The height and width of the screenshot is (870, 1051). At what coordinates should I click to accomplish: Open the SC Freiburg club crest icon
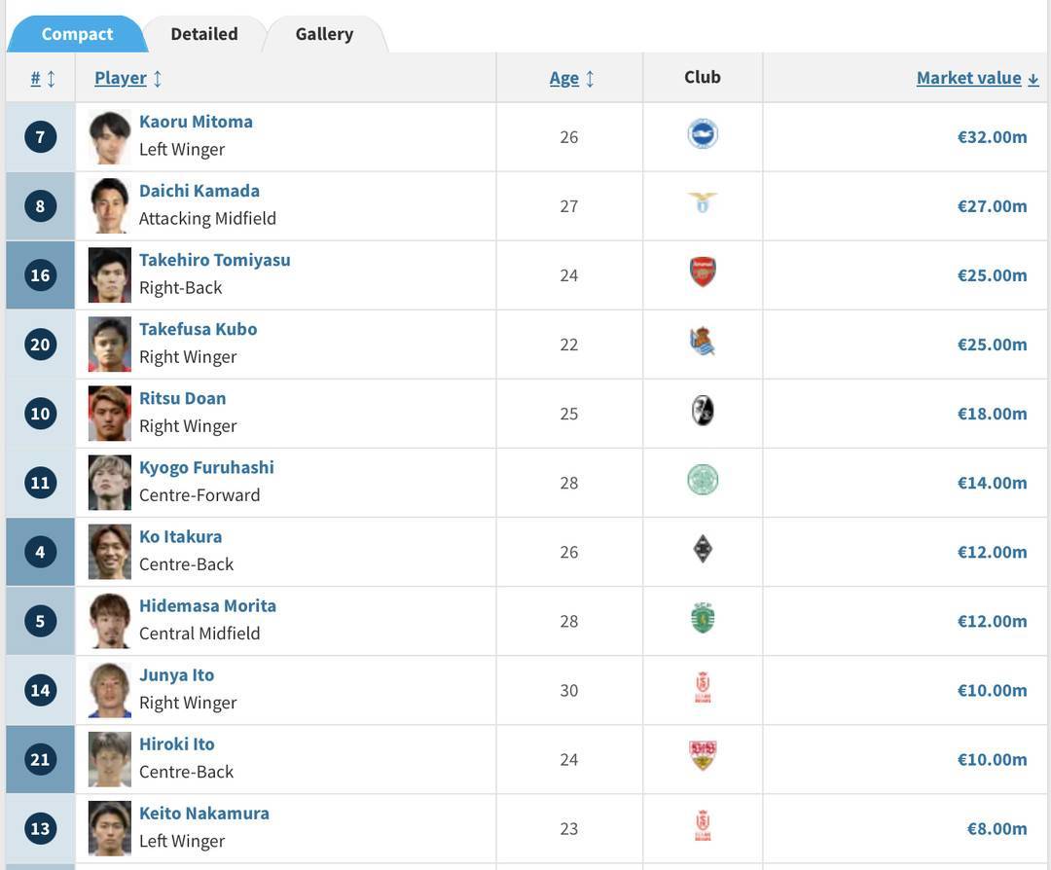(703, 411)
